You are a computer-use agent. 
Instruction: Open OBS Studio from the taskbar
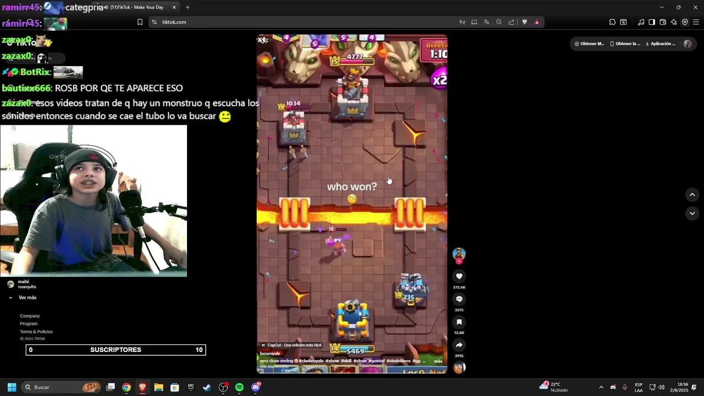pyautogui.click(x=223, y=387)
